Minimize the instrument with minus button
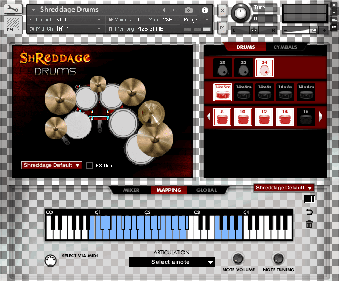This screenshot has height=281, width=339. tap(334, 12)
